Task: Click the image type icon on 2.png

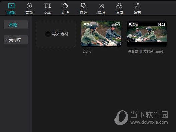Action: click(118, 24)
